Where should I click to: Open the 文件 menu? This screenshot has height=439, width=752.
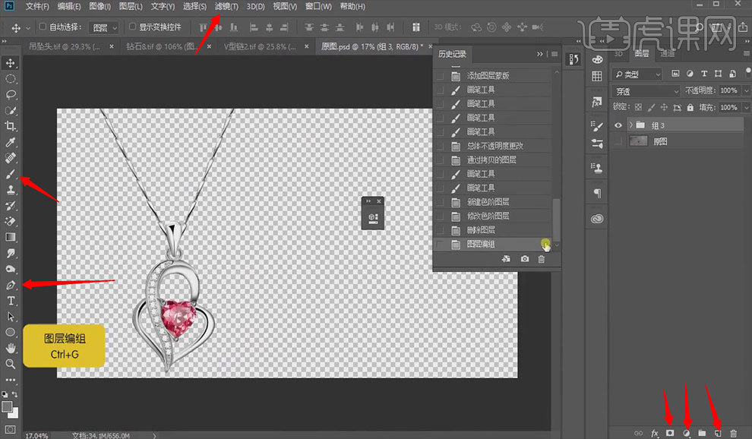pos(37,7)
